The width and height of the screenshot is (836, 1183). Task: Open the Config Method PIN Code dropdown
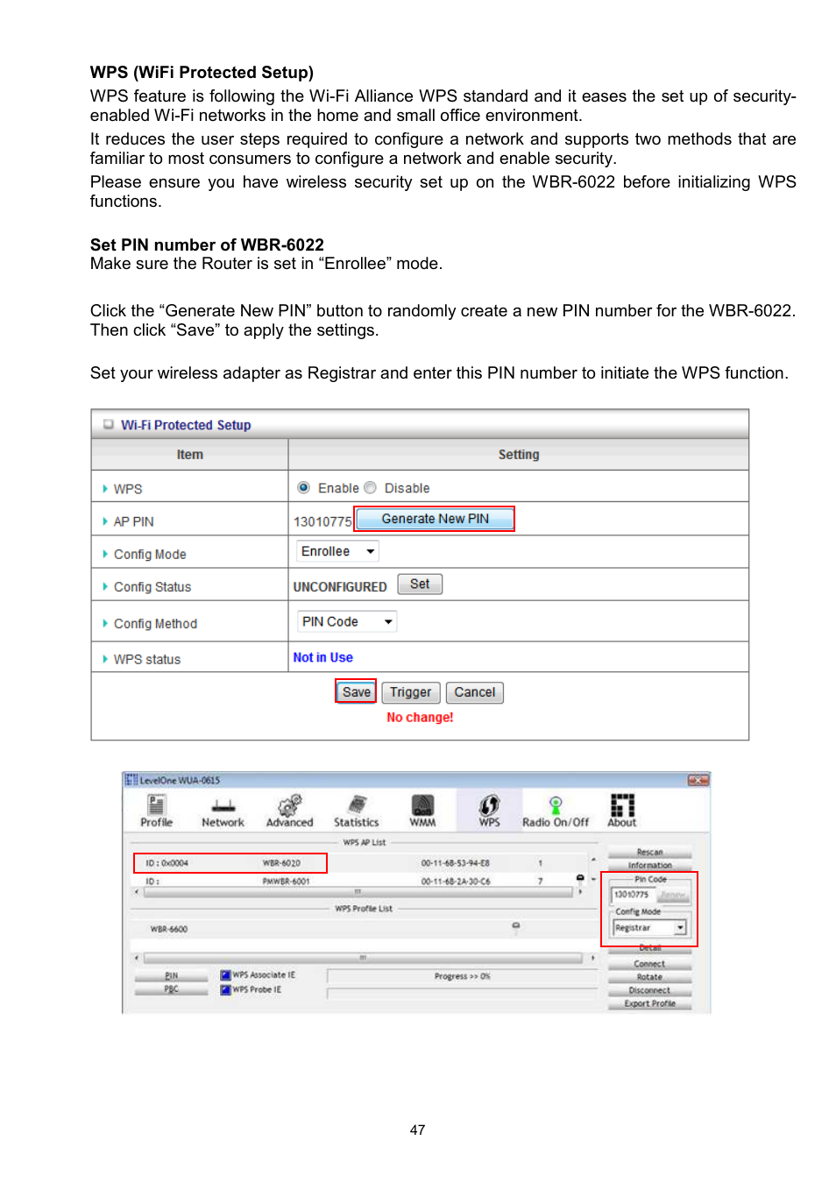point(347,621)
